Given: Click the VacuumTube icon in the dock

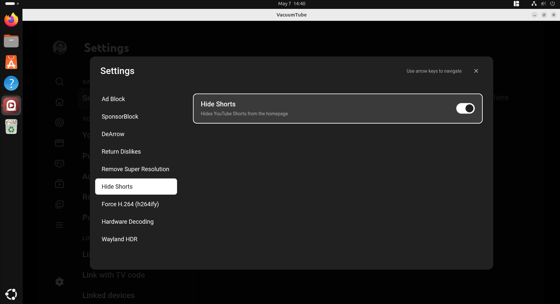Looking at the screenshot, I should [x=11, y=106].
